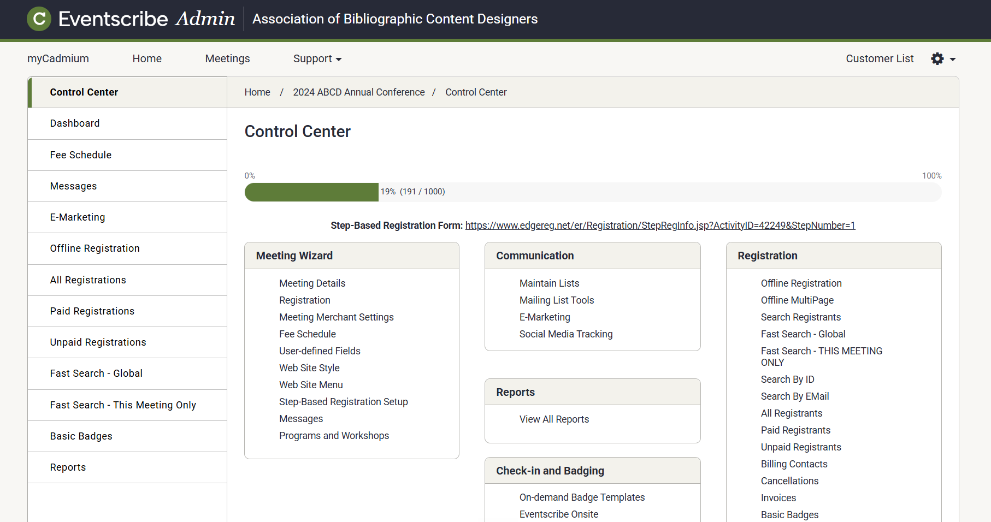Open Step-Based Registration Setup
The image size is (991, 522).
(x=344, y=402)
